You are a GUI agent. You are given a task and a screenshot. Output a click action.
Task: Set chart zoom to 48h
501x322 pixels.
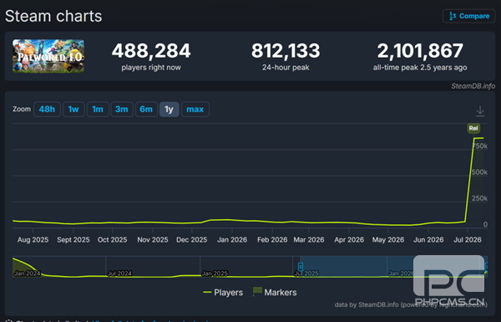[x=47, y=110]
